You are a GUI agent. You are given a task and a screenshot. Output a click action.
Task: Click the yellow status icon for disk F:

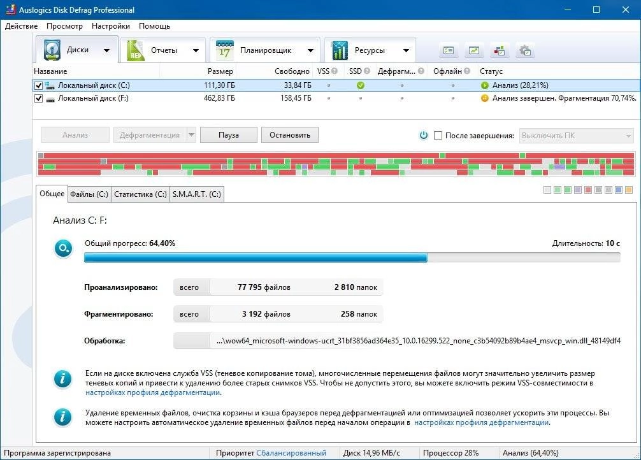tap(484, 98)
